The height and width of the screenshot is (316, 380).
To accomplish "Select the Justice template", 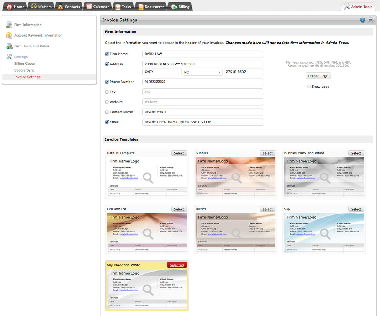I will [267, 209].
